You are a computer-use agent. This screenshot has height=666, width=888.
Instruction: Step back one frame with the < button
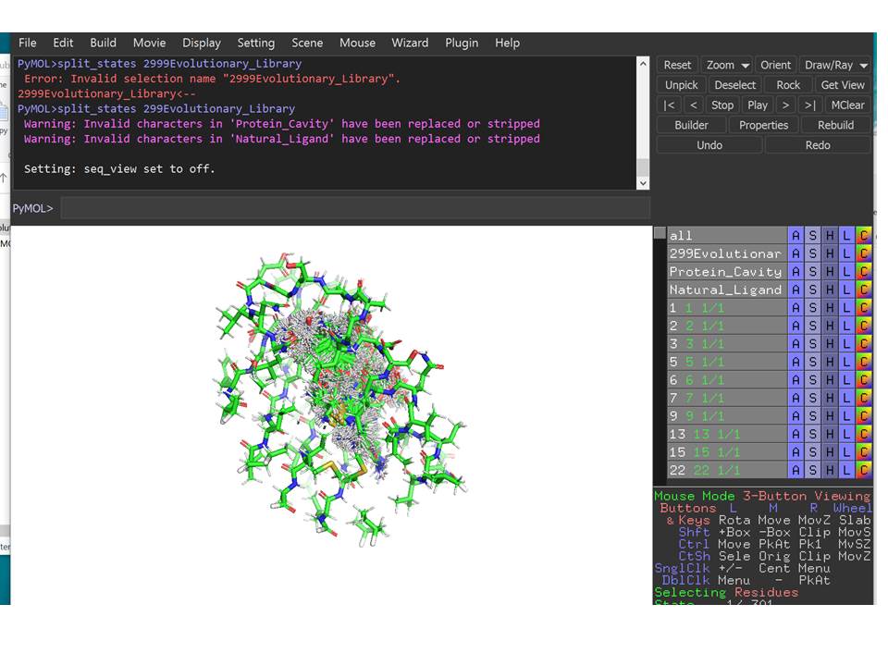(694, 105)
